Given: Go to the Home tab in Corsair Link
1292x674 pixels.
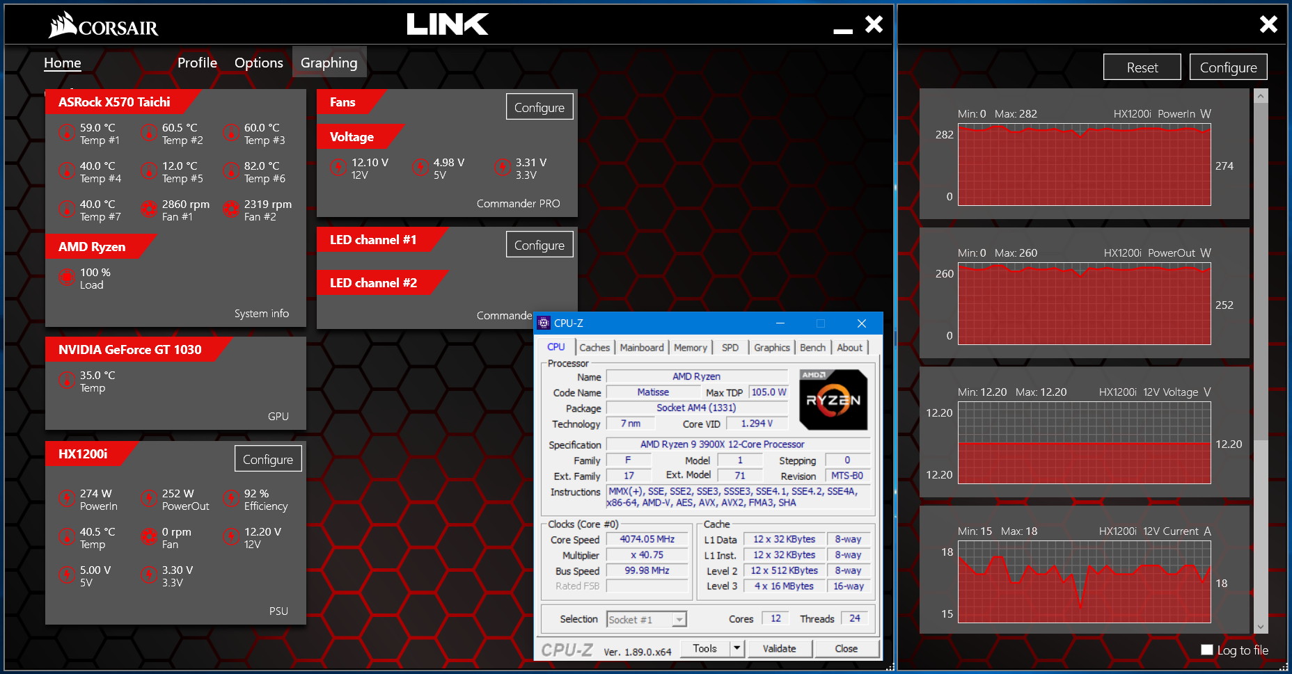Looking at the screenshot, I should pyautogui.click(x=63, y=63).
